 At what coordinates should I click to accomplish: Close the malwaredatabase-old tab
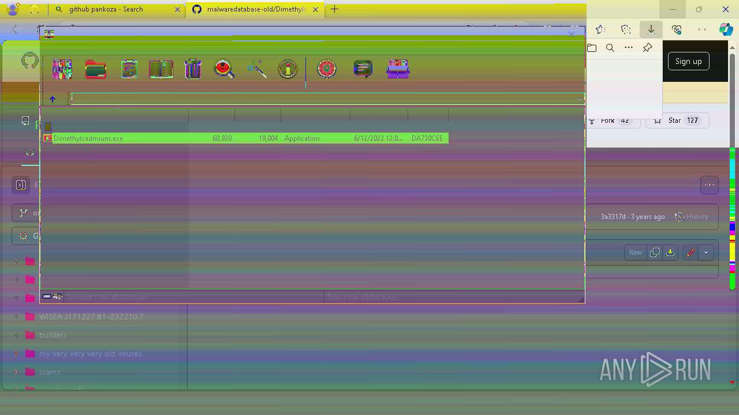click(315, 9)
